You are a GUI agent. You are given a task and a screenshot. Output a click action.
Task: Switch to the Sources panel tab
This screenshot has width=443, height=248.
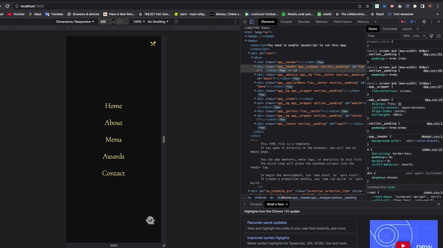(304, 22)
